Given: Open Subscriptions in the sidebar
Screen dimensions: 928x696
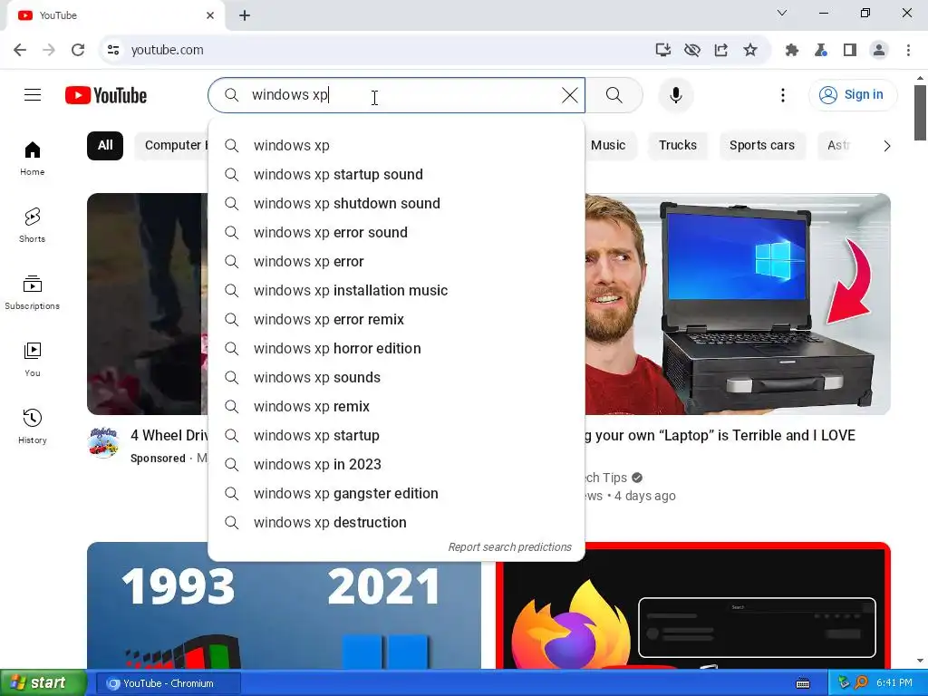Looking at the screenshot, I should tap(33, 293).
